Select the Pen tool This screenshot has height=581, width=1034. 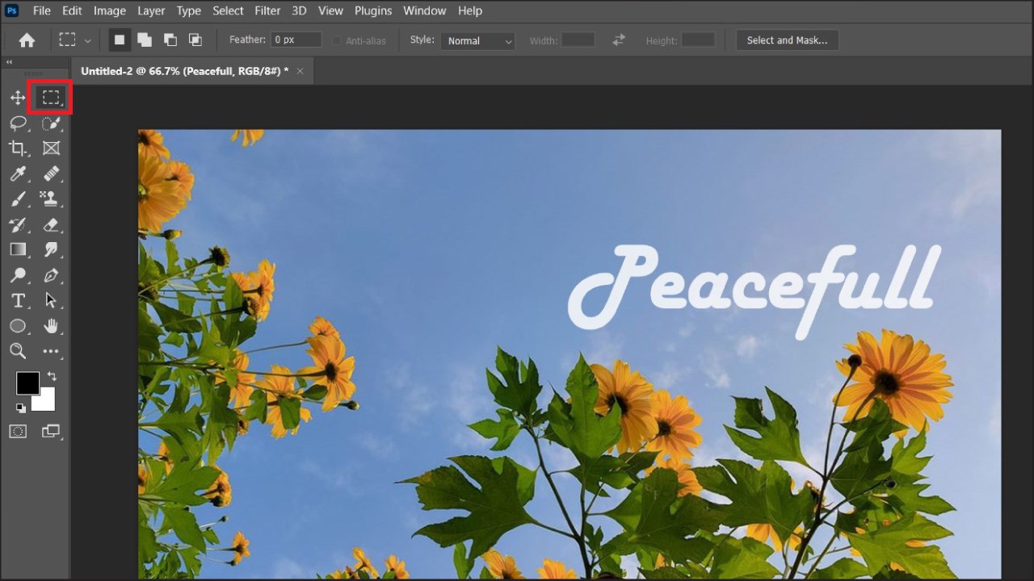point(51,275)
